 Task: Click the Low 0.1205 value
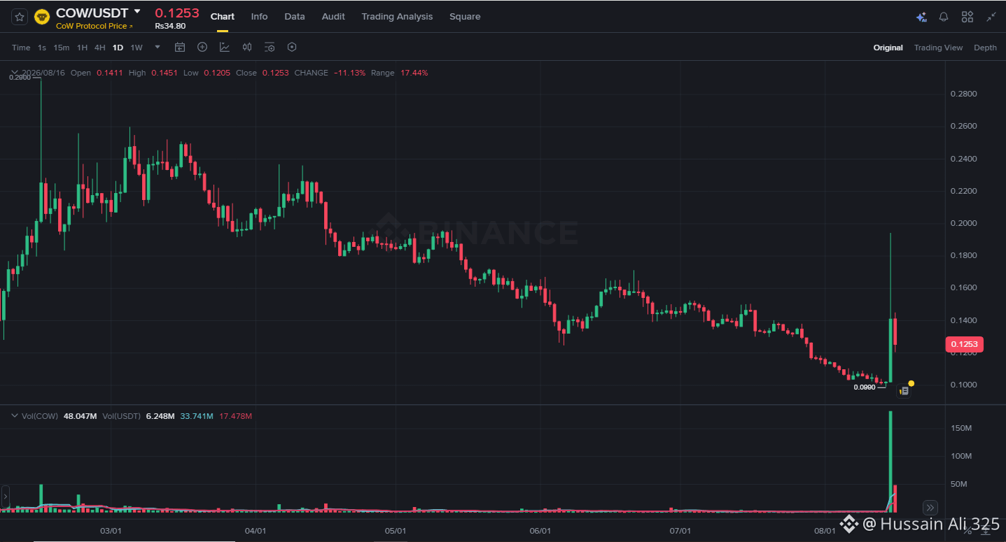pyautogui.click(x=216, y=73)
